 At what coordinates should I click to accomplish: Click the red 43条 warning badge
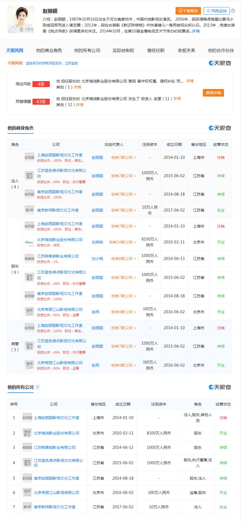click(x=41, y=102)
